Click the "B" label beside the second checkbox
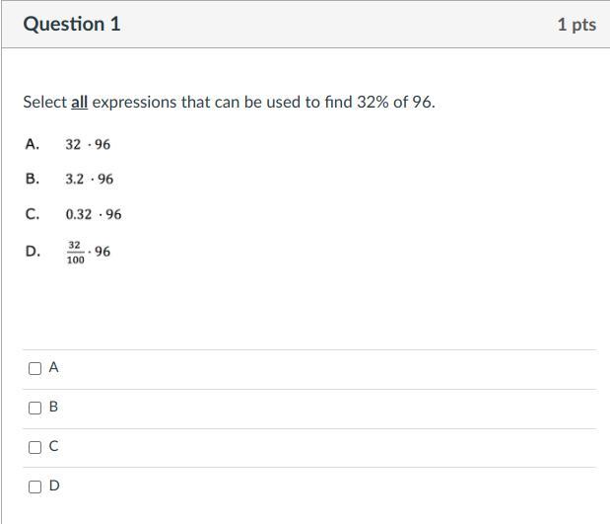610x524 pixels. tap(53, 407)
